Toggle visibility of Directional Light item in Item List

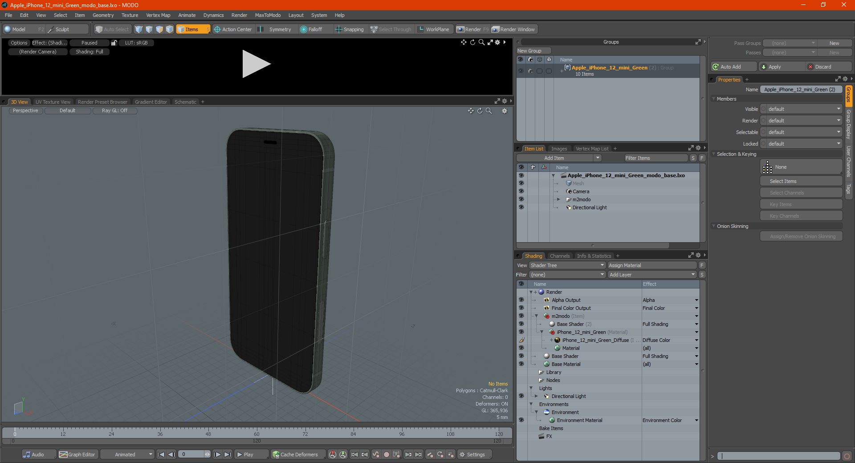pyautogui.click(x=521, y=207)
